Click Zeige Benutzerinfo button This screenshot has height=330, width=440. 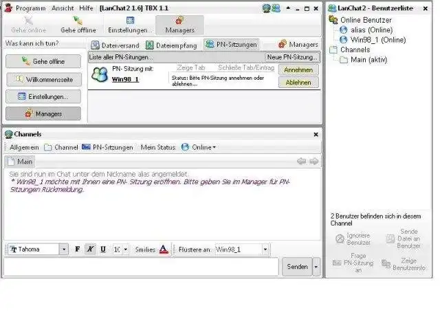point(404,264)
